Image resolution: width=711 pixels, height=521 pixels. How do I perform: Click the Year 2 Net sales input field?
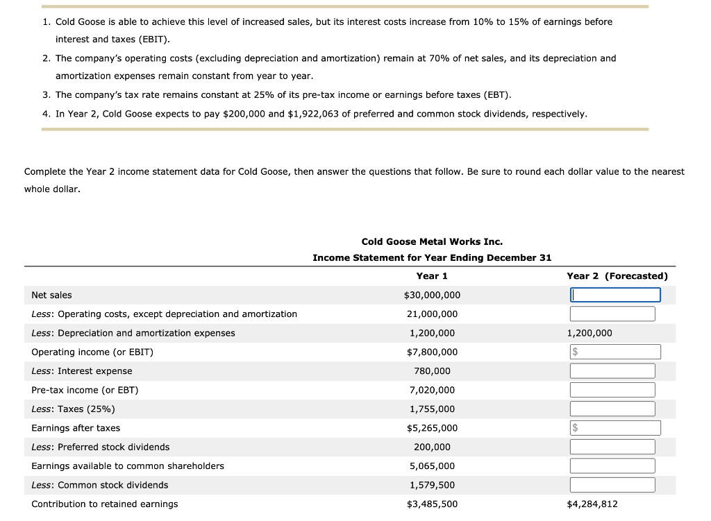point(615,295)
